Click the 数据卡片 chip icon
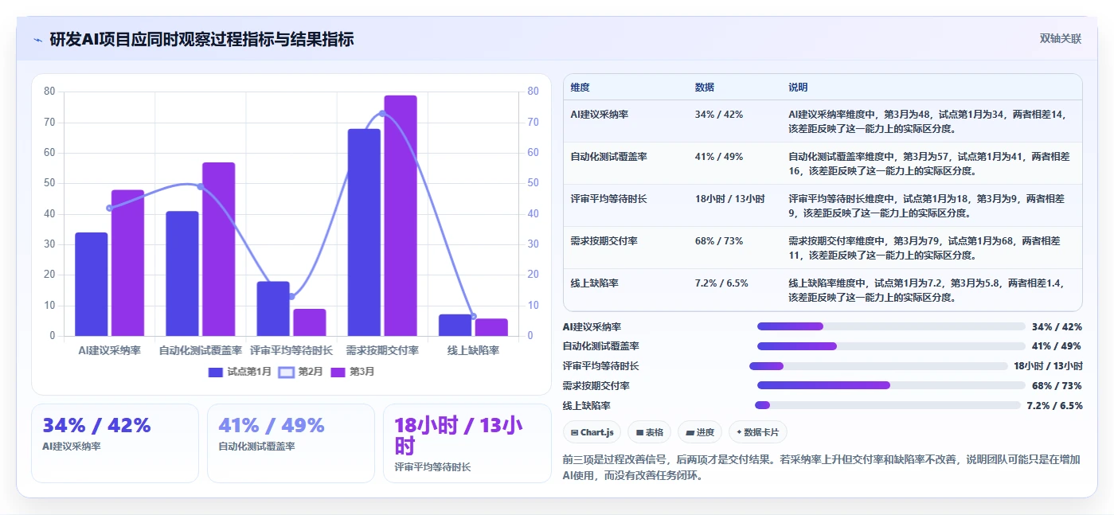The height and width of the screenshot is (515, 1114). pos(740,432)
